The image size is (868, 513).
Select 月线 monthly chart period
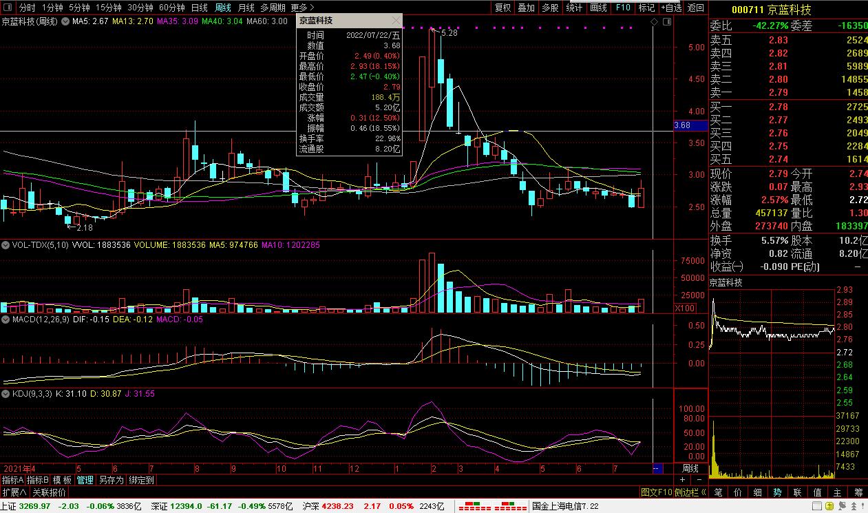(x=246, y=8)
